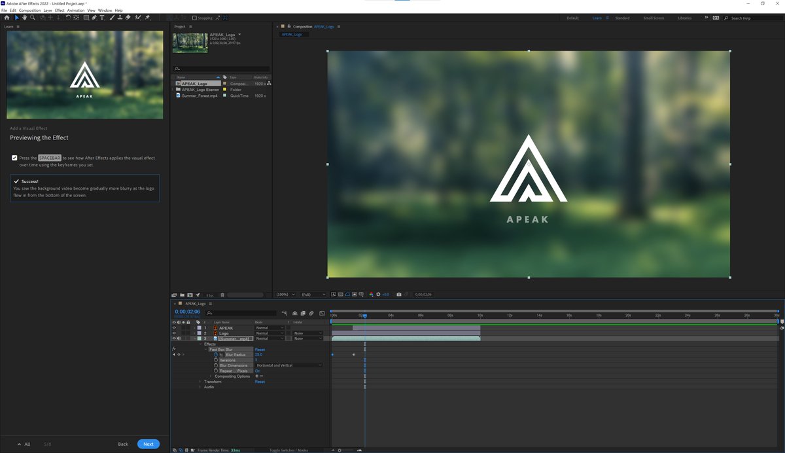The height and width of the screenshot is (453, 785).
Task: Open the Show Channel color management icon
Action: pos(371,295)
